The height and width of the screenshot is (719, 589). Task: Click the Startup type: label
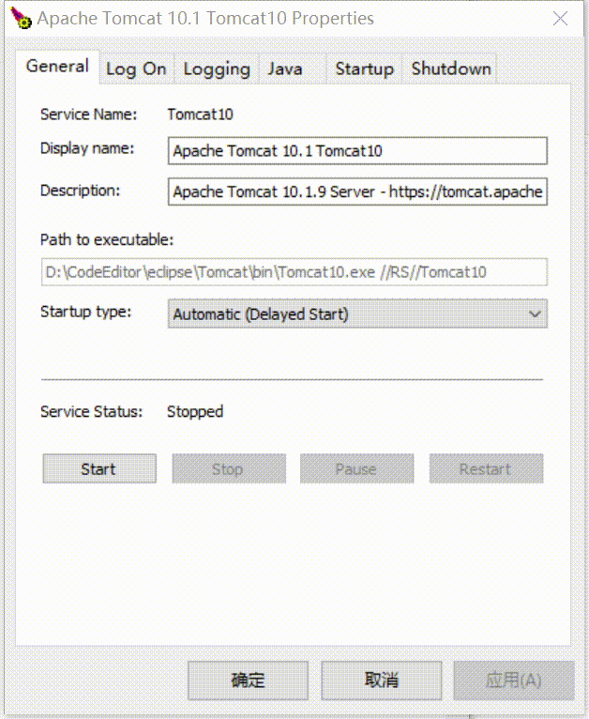[85, 312]
